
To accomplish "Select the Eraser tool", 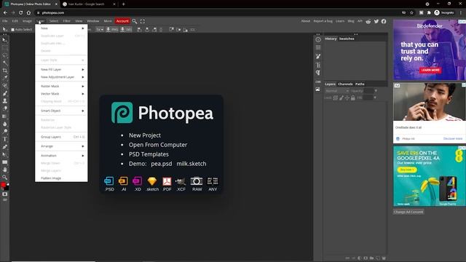I will pos(5,108).
